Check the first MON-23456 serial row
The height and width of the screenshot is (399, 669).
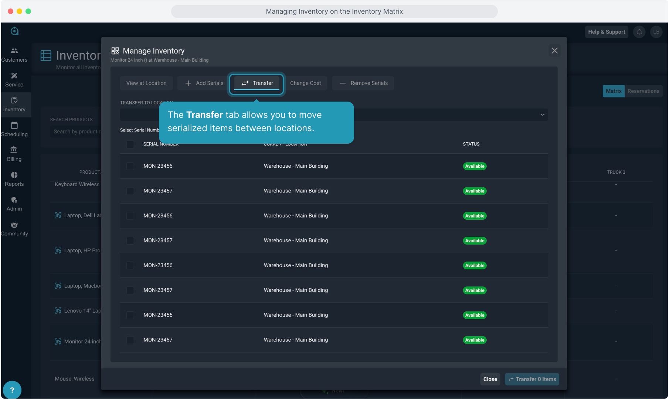point(130,166)
